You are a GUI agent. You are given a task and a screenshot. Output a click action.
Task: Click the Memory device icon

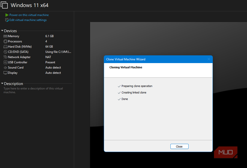click(5, 36)
